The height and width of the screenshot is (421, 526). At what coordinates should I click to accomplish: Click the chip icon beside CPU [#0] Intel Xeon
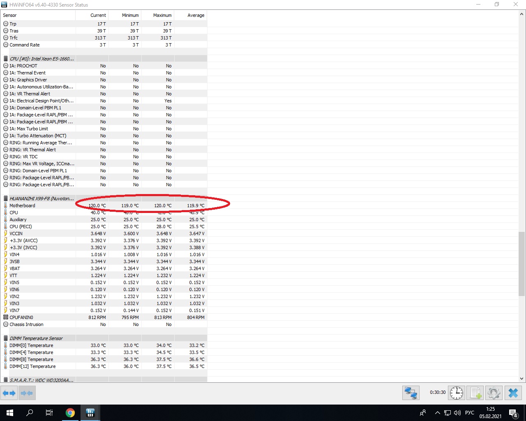point(5,59)
